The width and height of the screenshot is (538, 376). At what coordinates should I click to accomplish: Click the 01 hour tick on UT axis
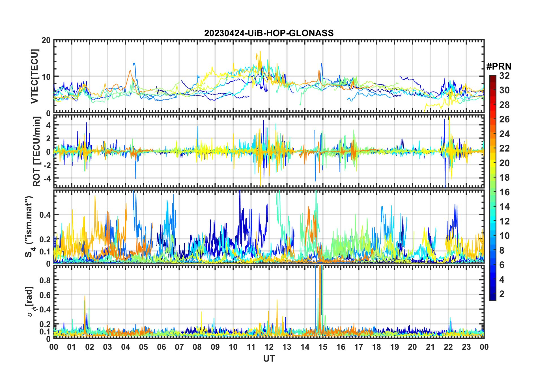(x=72, y=347)
